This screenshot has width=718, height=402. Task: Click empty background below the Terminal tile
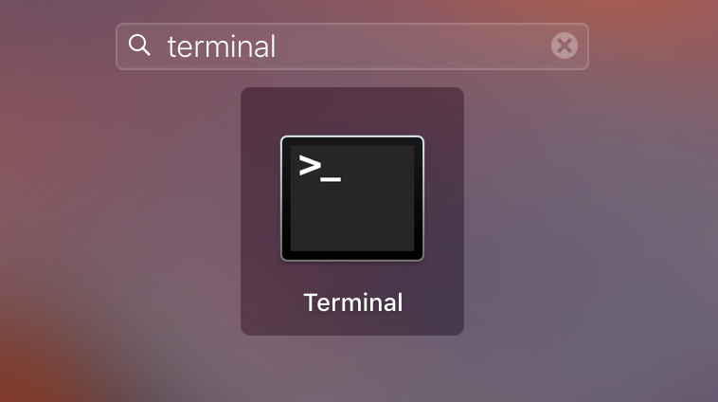pyautogui.click(x=352, y=369)
